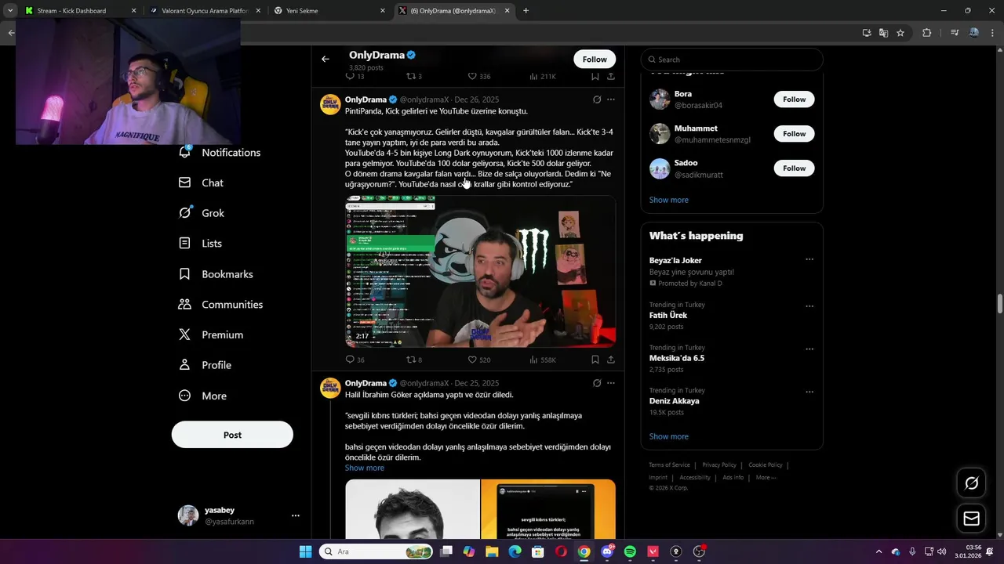The width and height of the screenshot is (1004, 564).
Task: Click the Google Translate icon in address bar
Action: 883,33
